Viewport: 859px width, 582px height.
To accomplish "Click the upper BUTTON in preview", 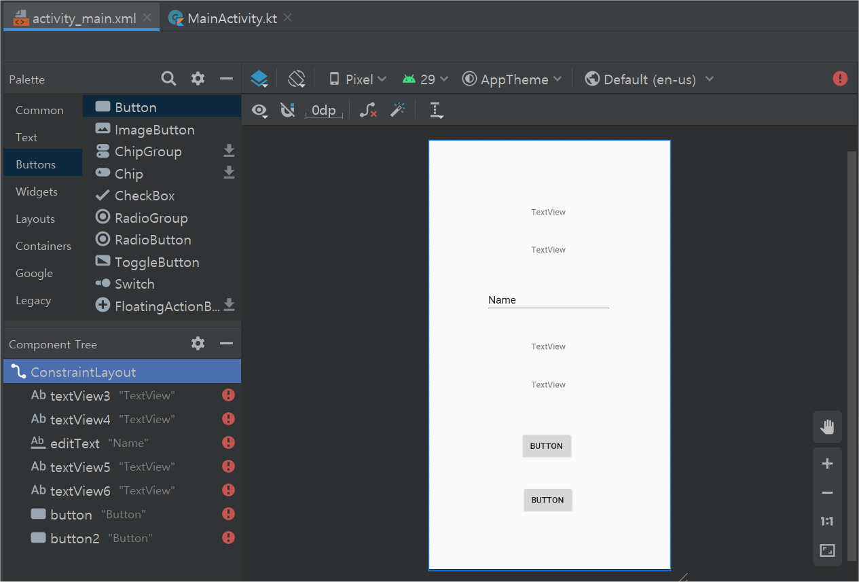I will pyautogui.click(x=547, y=446).
